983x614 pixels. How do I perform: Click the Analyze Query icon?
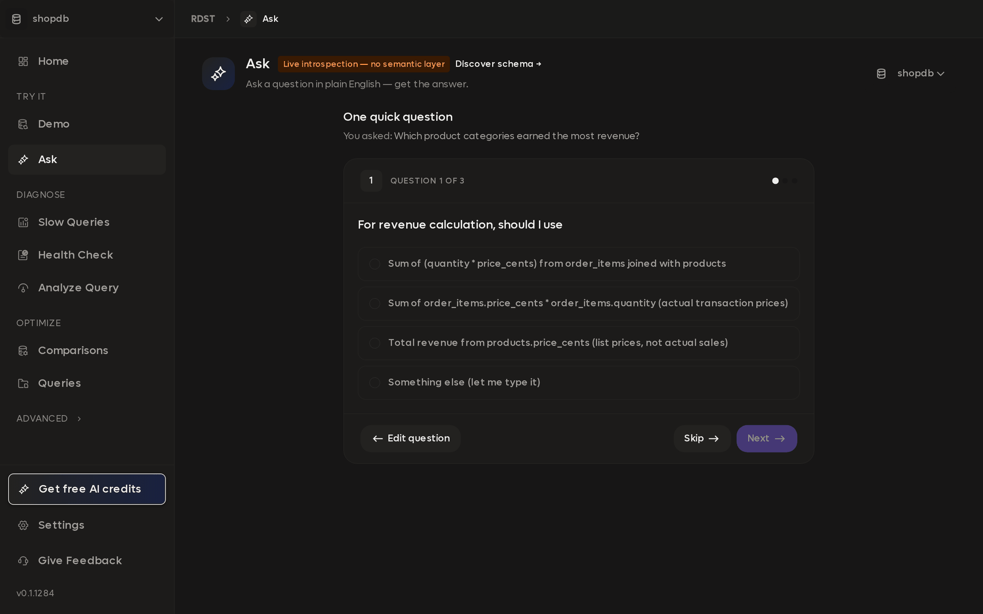[23, 288]
